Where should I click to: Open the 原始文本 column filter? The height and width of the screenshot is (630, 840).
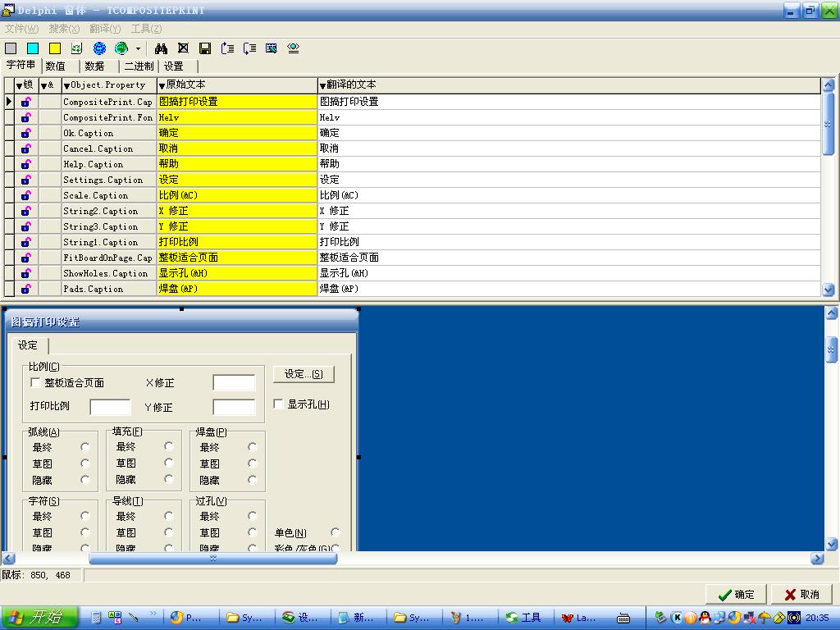click(162, 85)
